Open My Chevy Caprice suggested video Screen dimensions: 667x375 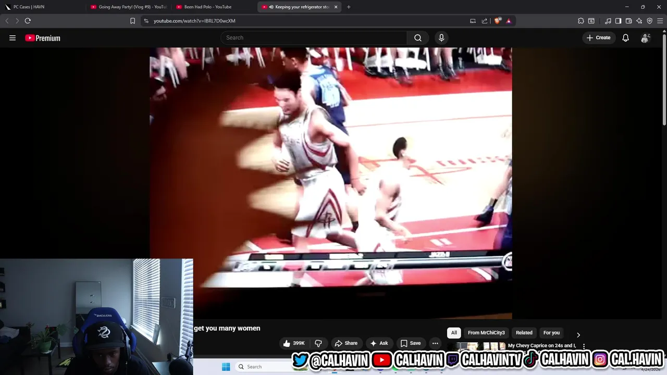(542, 345)
